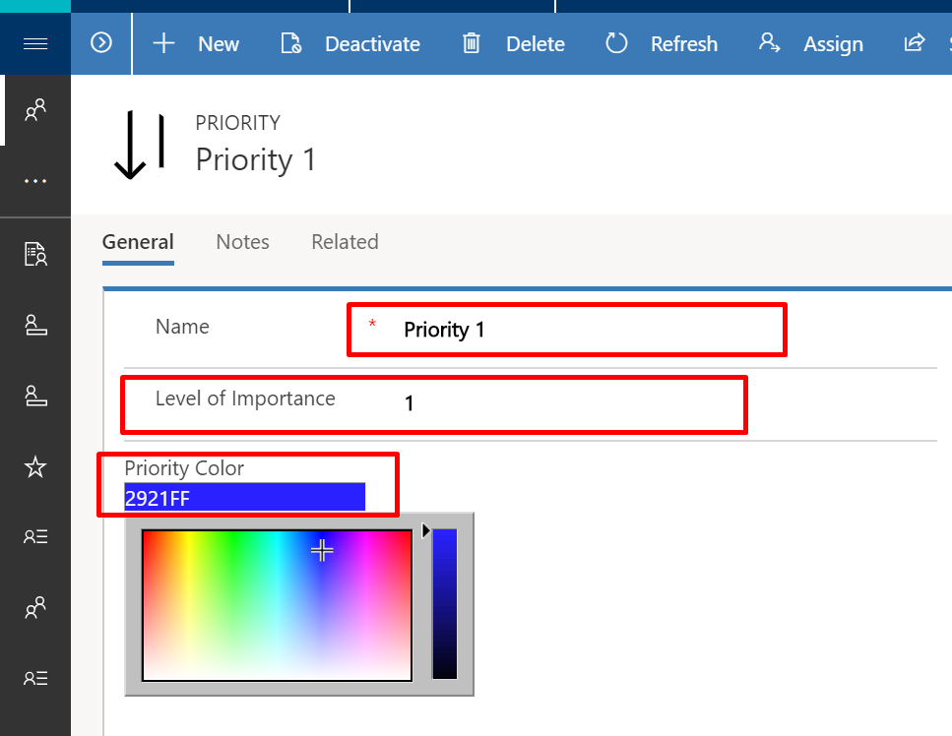
Task: Click the Deactivate page icon
Action: [x=290, y=43]
